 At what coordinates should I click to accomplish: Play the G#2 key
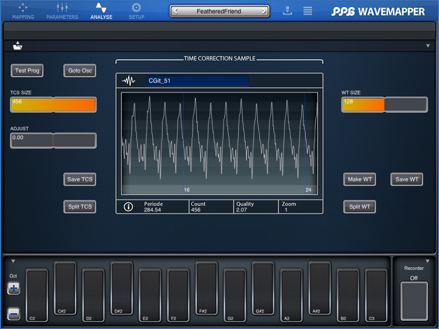coord(263,288)
